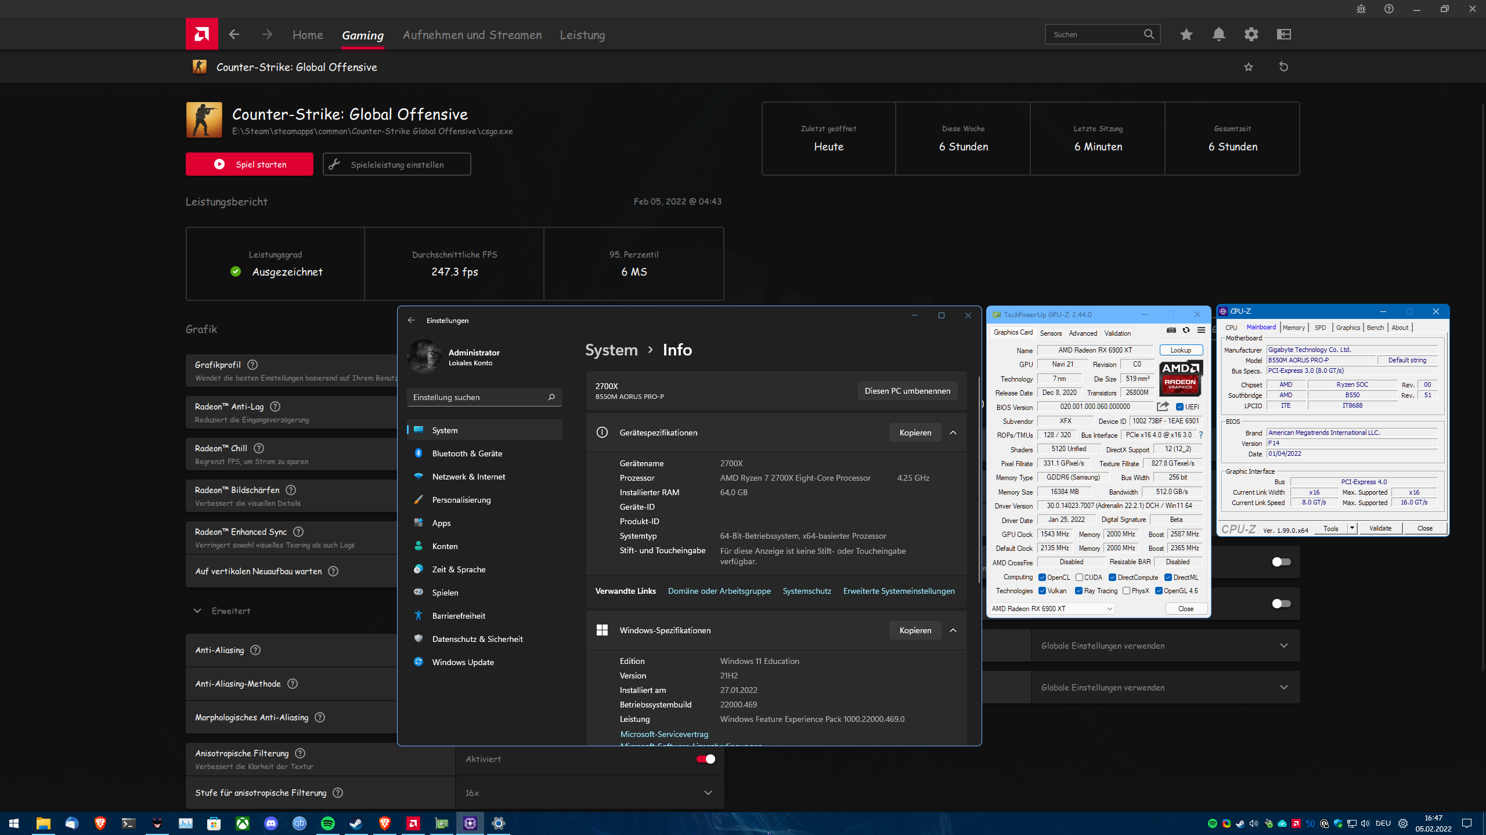This screenshot has height=835, width=1486.
Task: Open Stufe für anisotropische Filterung 16x dropdown
Action: click(x=590, y=793)
